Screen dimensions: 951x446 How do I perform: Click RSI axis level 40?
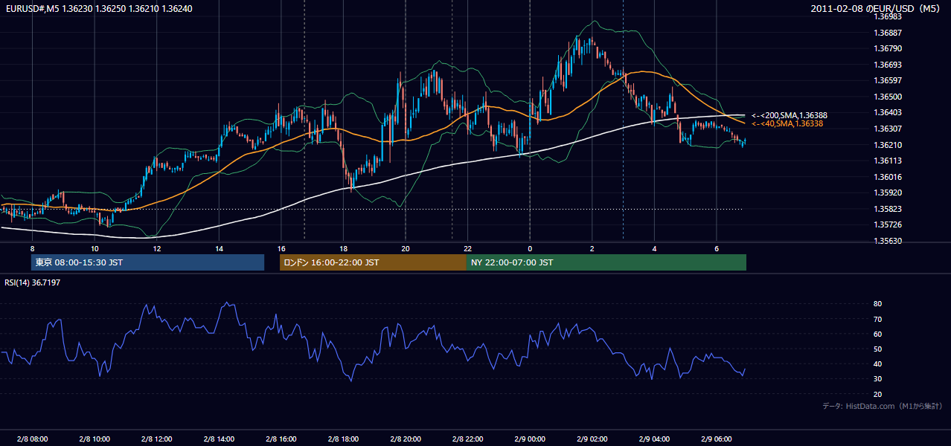point(877,363)
